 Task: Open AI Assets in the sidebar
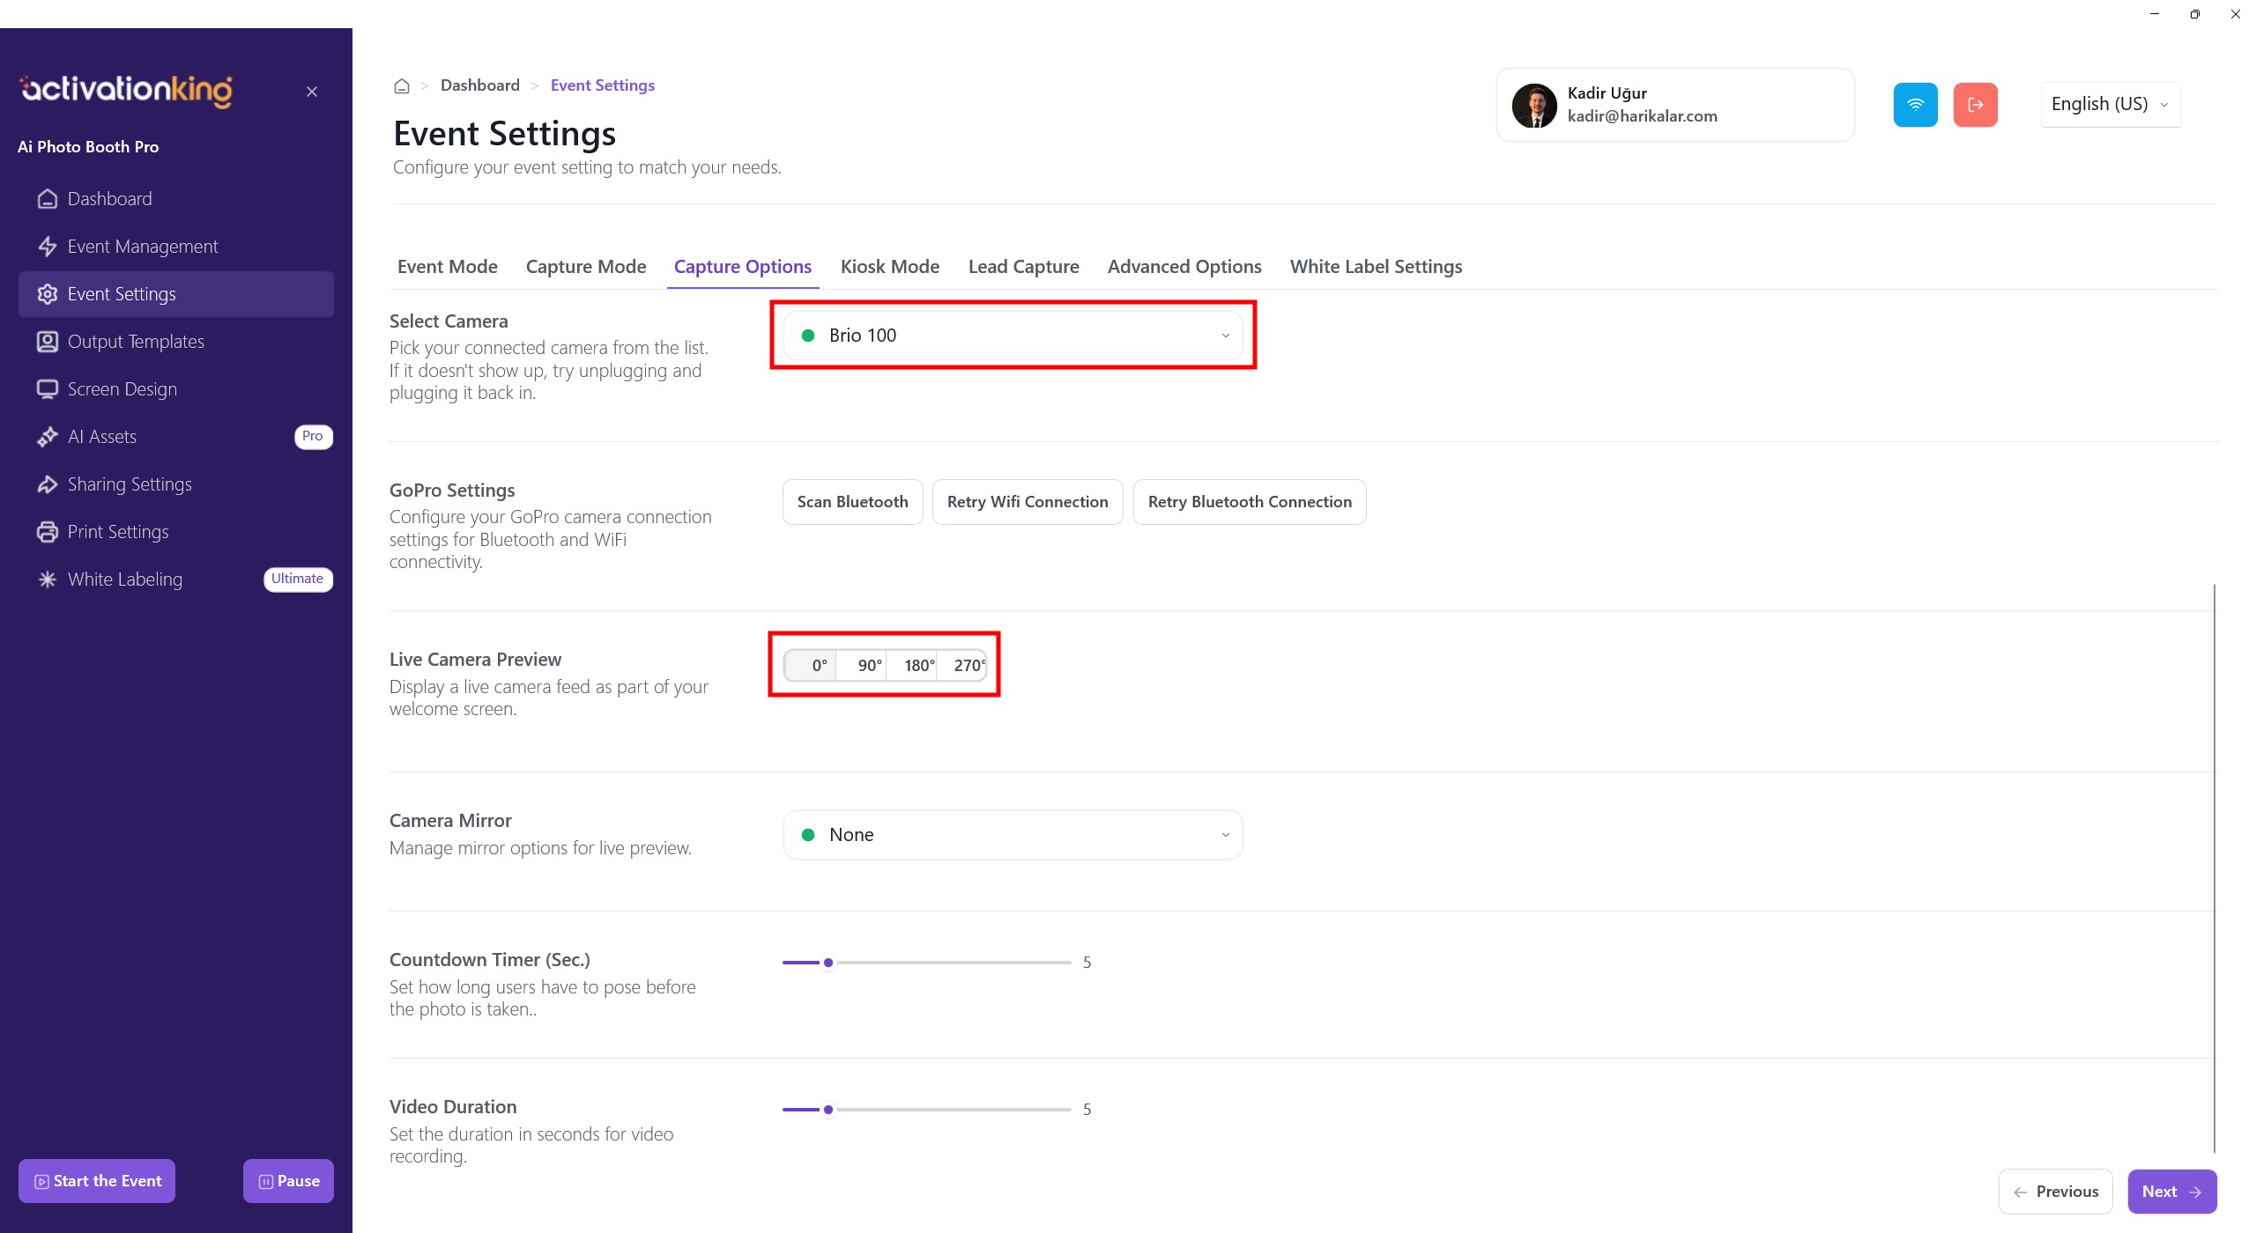[x=101, y=437]
